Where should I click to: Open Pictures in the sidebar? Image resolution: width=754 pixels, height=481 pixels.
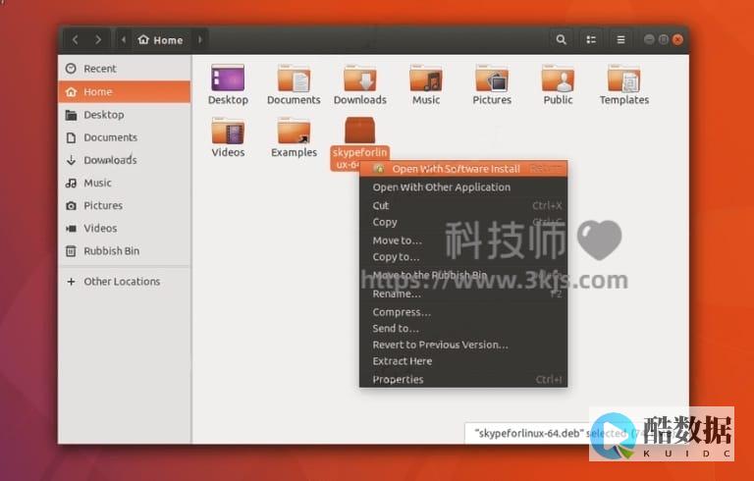click(x=125, y=205)
